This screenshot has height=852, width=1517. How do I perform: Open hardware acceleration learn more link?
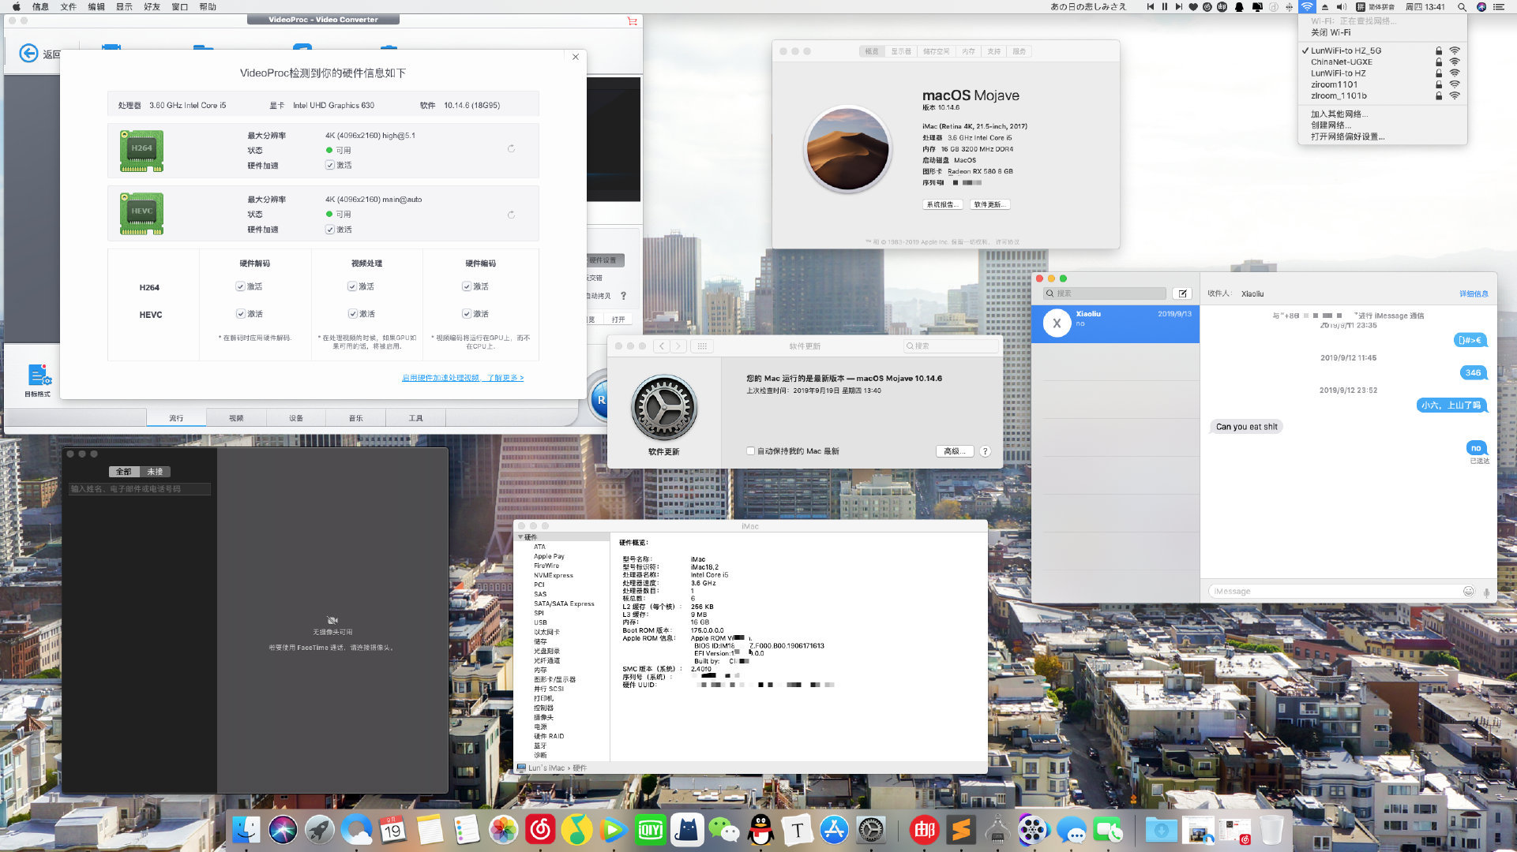pos(463,378)
